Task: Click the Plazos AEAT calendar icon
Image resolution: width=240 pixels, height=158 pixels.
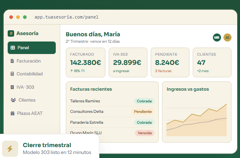Action: (13, 113)
